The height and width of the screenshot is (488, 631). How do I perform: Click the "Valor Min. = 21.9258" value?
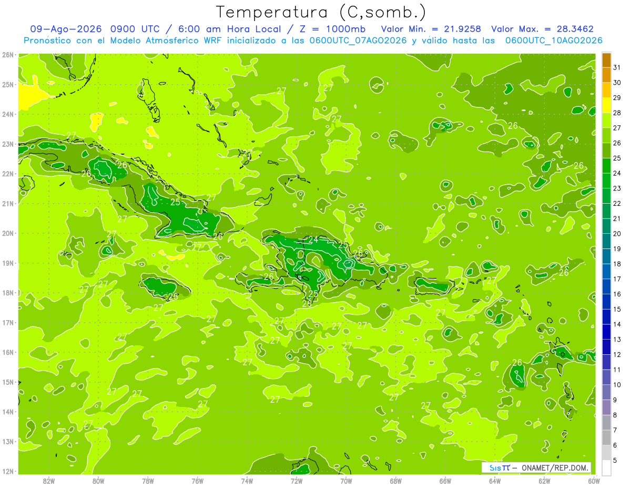432,29
